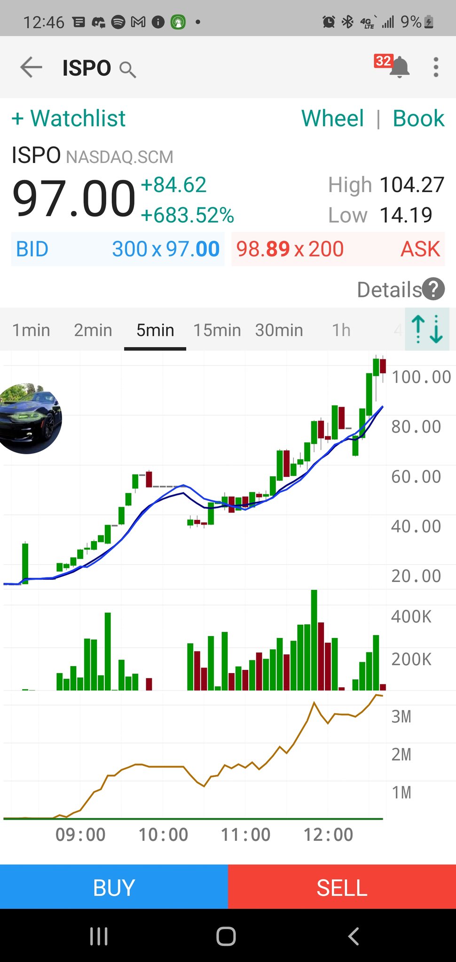Screen dimensions: 456x962
Task: Tap the 3M cumulative volume axis label
Action: pos(401,716)
